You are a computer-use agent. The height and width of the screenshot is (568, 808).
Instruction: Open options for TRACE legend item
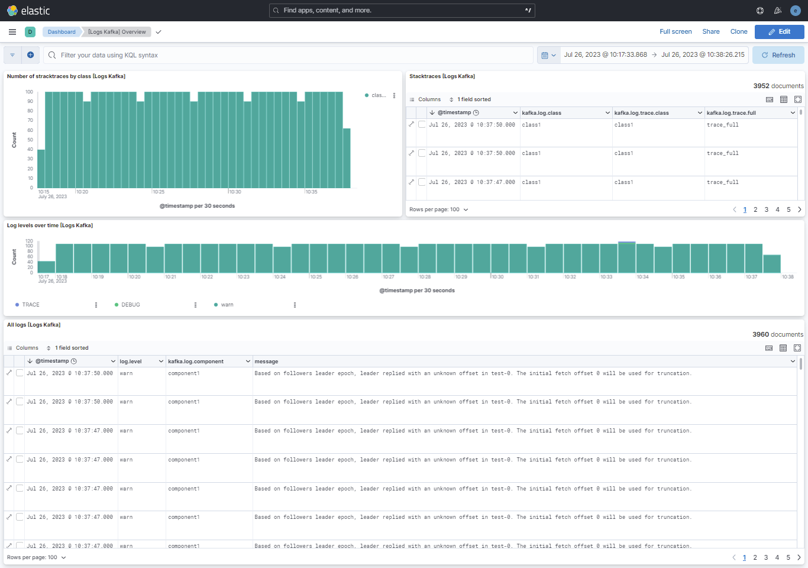click(x=96, y=305)
